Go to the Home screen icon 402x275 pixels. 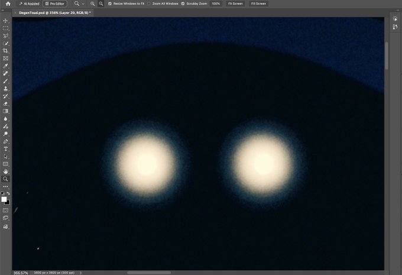pyautogui.click(x=8, y=4)
